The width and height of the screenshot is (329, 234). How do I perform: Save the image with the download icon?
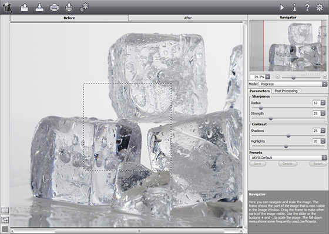(39, 8)
